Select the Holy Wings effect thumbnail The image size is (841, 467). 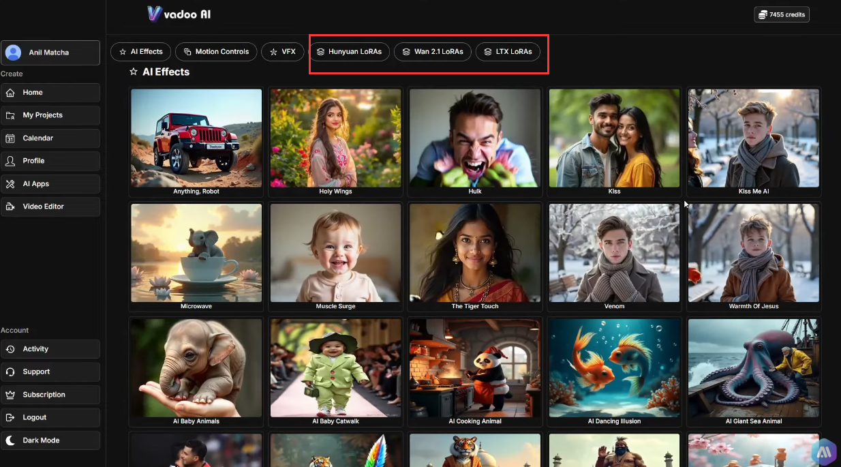(x=335, y=138)
